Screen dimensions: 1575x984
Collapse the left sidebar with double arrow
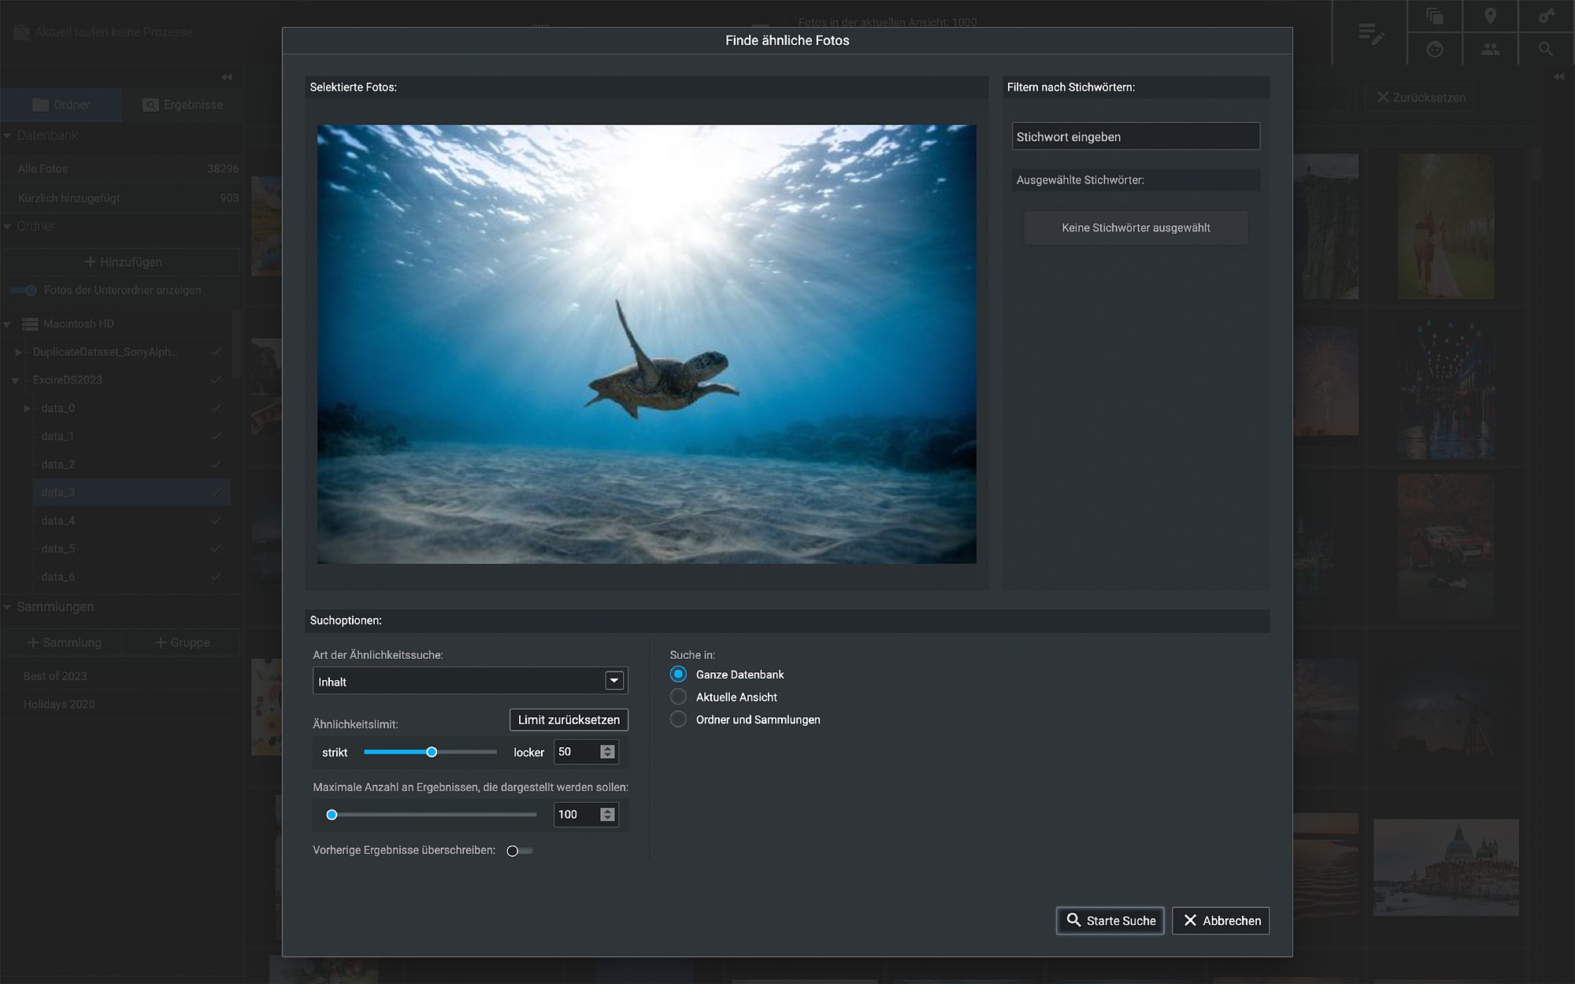click(x=227, y=77)
